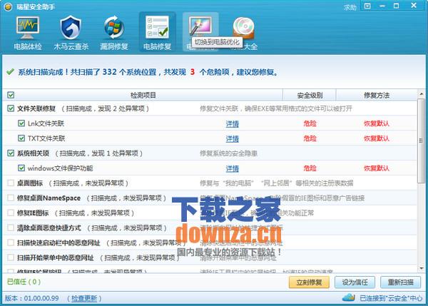Open the 已信任 (0) list
This screenshot has height=306, width=428.
click(24, 282)
